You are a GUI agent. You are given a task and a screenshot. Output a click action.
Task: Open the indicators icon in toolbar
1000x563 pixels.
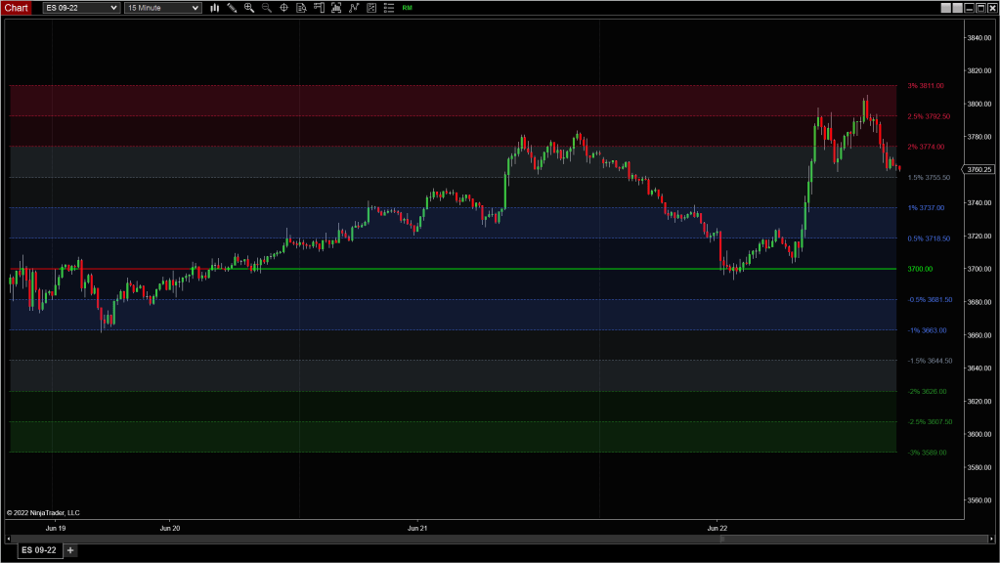pos(354,8)
